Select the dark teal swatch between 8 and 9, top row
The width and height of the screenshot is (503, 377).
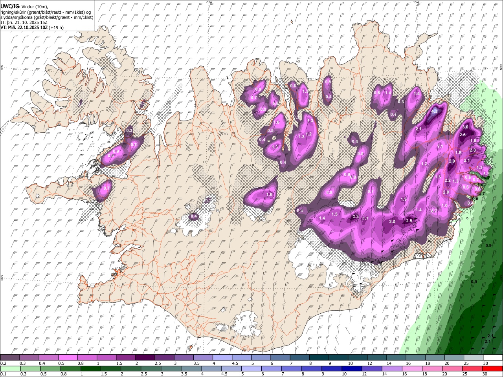coord(318,357)
